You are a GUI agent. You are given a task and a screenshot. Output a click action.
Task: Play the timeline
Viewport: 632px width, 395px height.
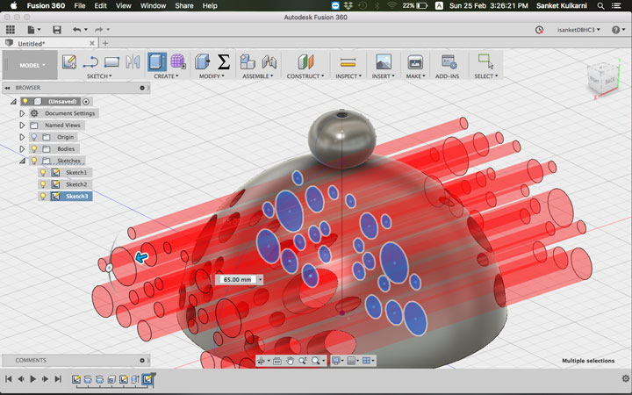[x=33, y=378]
